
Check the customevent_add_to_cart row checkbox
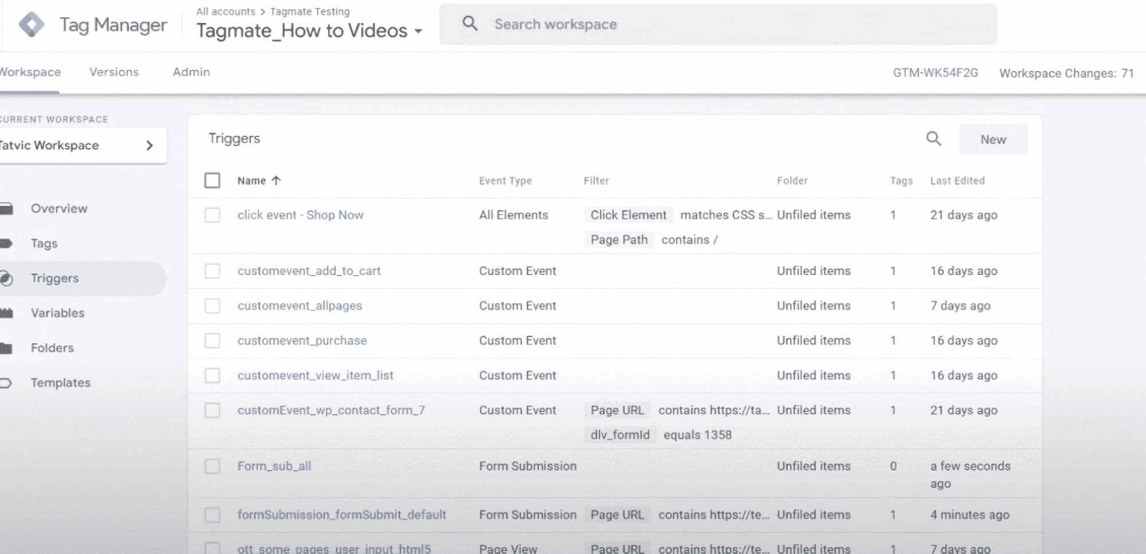point(213,271)
